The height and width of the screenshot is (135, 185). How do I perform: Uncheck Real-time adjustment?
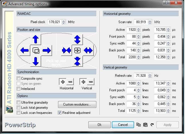(x=59, y=113)
